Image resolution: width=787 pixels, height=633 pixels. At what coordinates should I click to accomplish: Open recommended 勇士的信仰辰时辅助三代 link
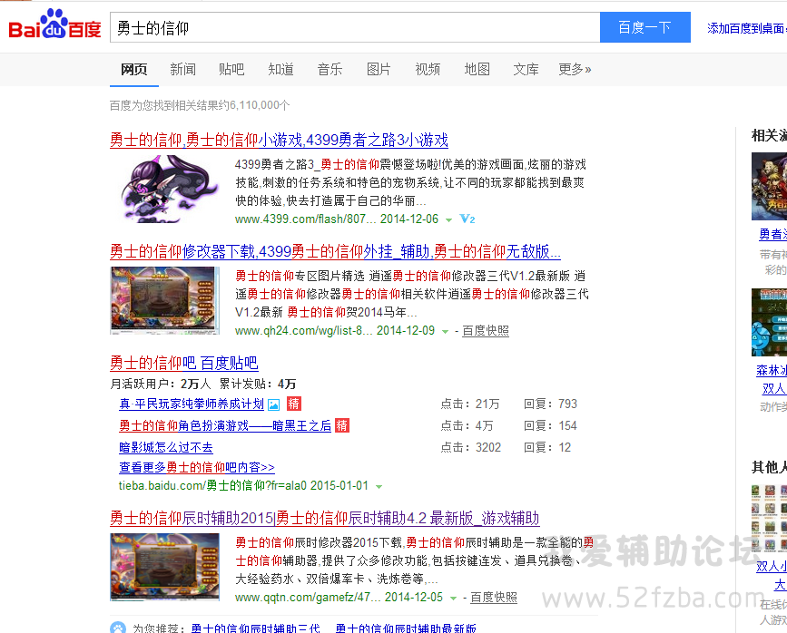[x=255, y=628]
